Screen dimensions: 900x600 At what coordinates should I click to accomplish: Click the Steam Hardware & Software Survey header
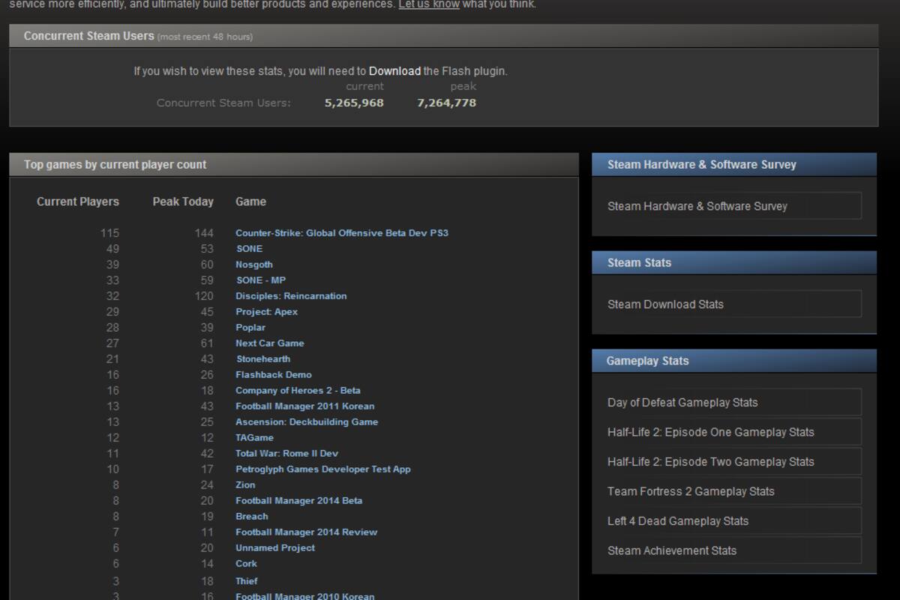click(734, 164)
